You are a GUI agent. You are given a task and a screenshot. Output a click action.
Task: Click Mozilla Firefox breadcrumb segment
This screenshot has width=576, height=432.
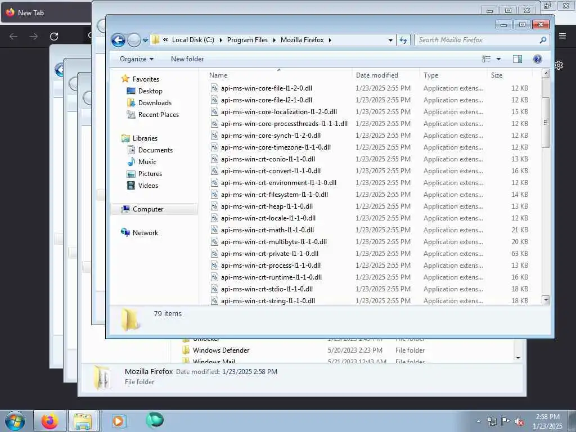302,40
